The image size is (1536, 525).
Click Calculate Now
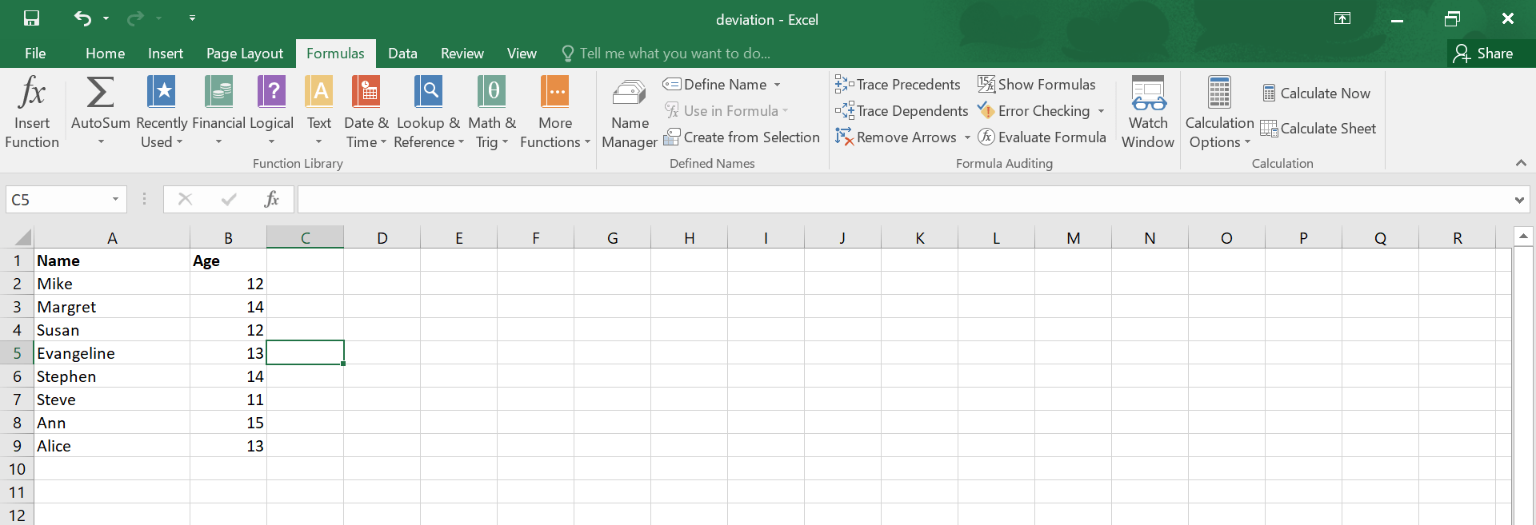point(1316,93)
